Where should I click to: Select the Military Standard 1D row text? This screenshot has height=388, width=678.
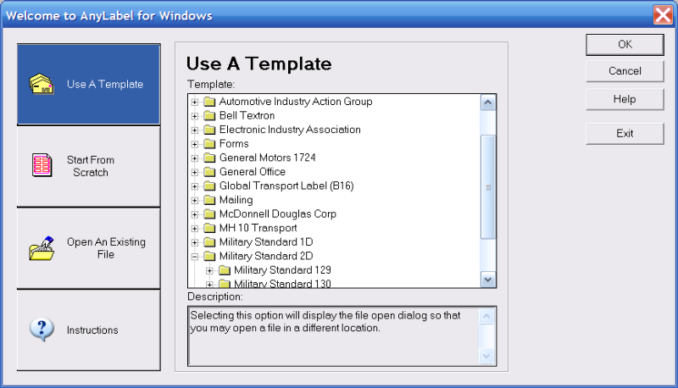click(266, 242)
